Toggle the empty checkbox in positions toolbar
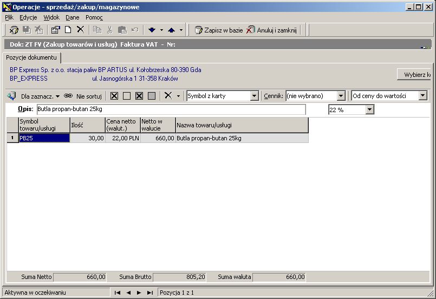436x299 pixels. pos(127,96)
